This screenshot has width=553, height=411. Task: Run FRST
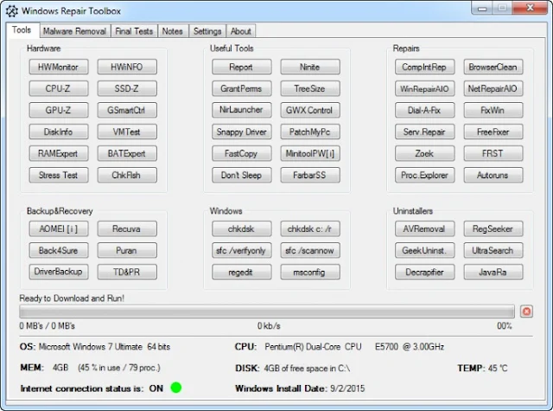[493, 153]
